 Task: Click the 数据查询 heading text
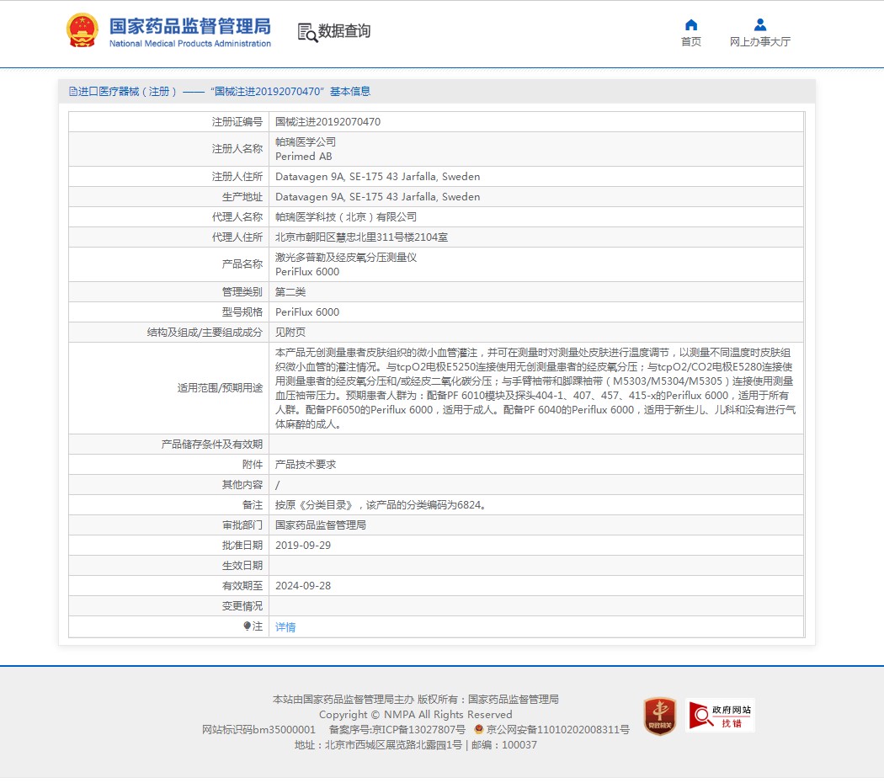pos(344,31)
